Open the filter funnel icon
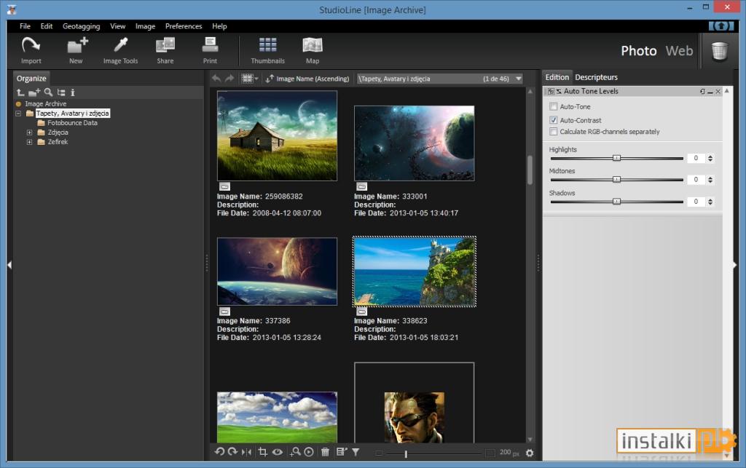 356,452
